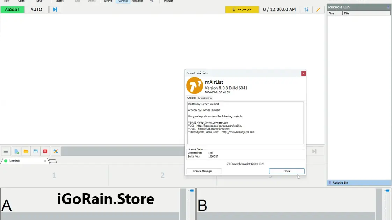Switch to the Localization tab
392x220 pixels.
click(205, 98)
